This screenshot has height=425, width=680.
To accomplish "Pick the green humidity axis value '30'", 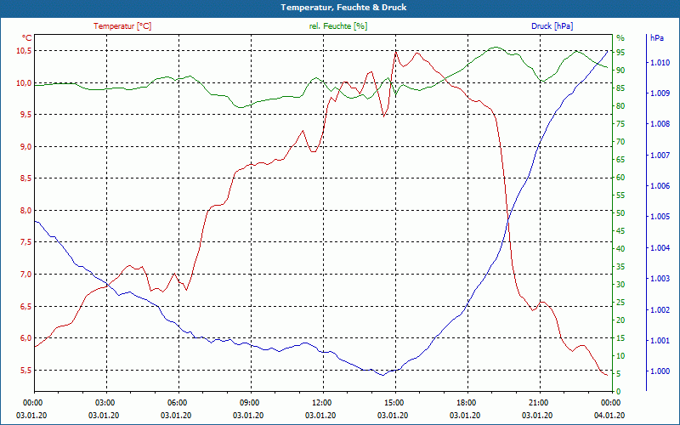I will pos(620,285).
